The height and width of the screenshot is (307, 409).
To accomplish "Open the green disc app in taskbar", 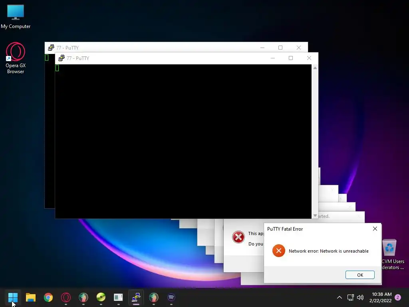I will [x=101, y=297].
